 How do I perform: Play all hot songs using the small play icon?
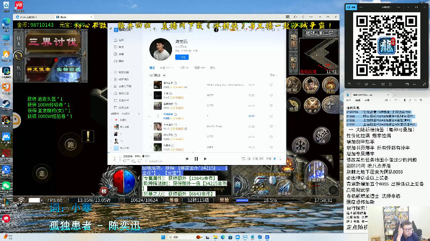pos(164,76)
